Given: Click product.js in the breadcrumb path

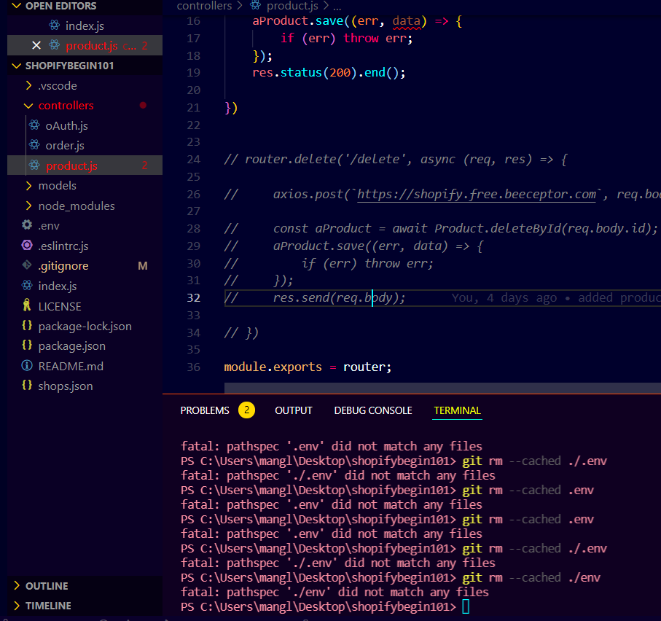Looking at the screenshot, I should tap(292, 6).
